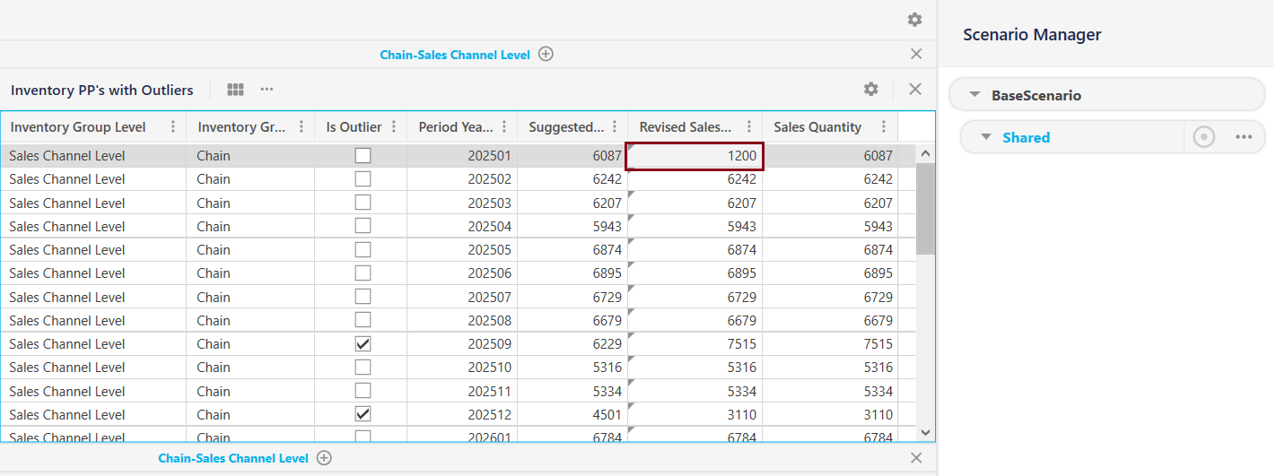The height and width of the screenshot is (476, 1276).
Task: Open Inventory Gr... column options menu
Action: pos(302,127)
